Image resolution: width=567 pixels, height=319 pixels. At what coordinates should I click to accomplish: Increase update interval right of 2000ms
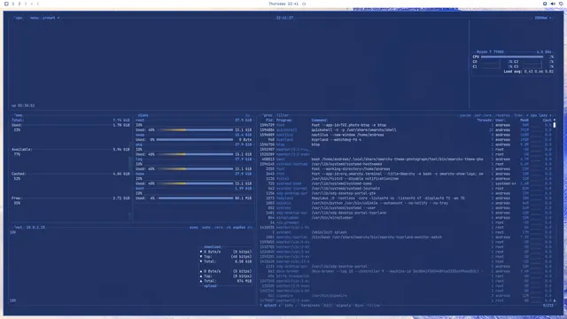click(550, 18)
